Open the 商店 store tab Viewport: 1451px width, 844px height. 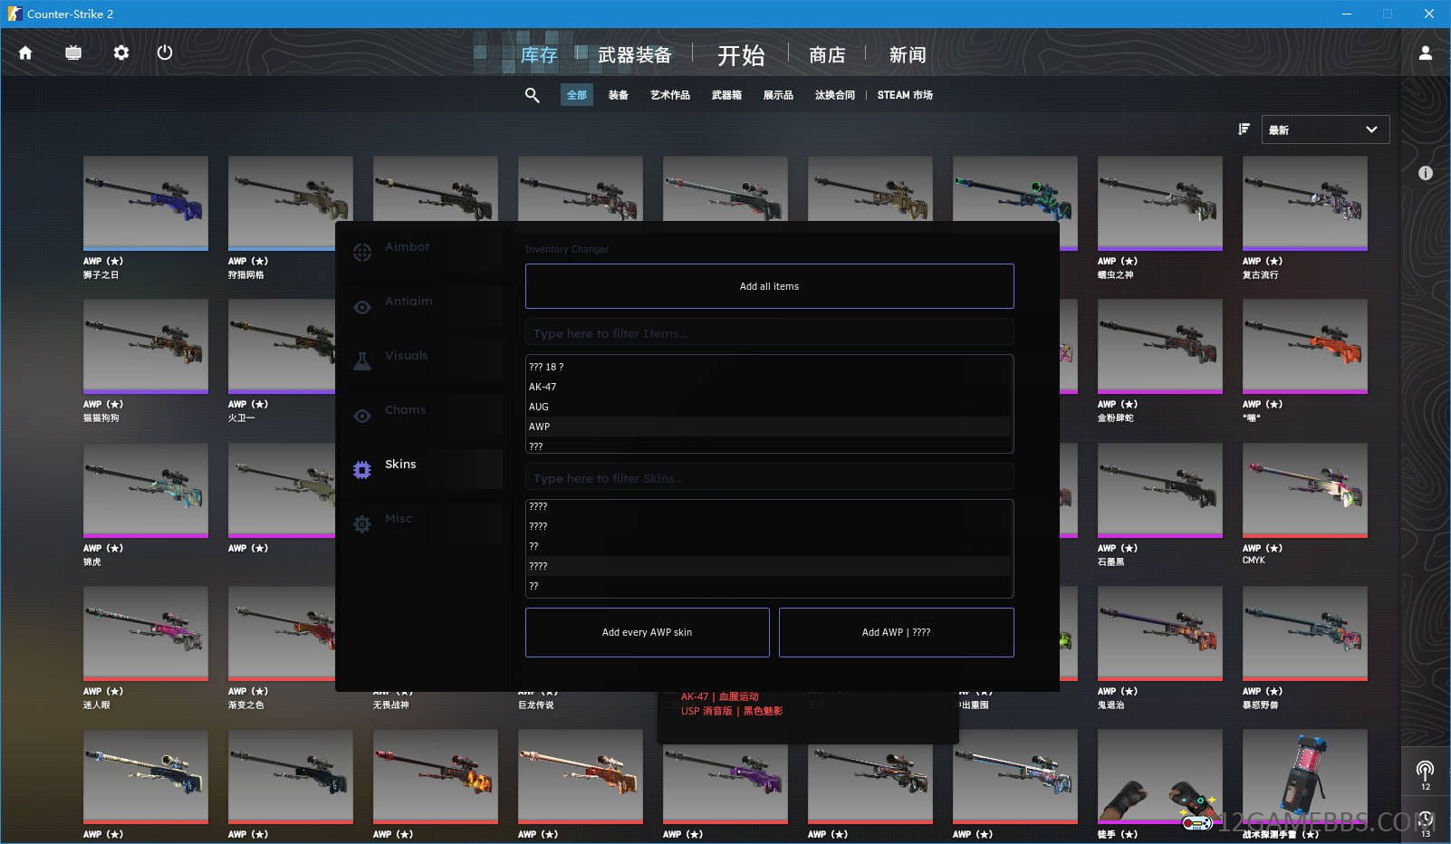pyautogui.click(x=827, y=55)
